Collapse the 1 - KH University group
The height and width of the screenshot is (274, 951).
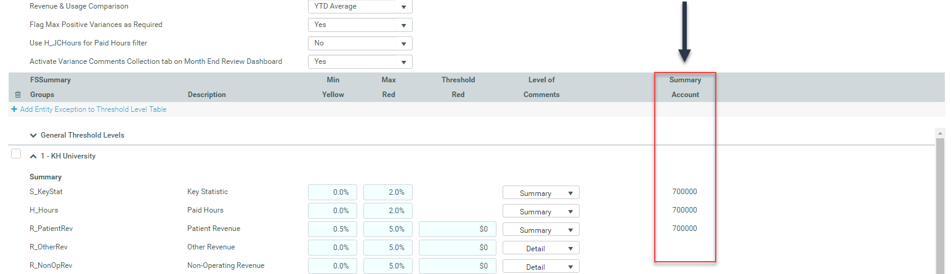pyautogui.click(x=33, y=157)
